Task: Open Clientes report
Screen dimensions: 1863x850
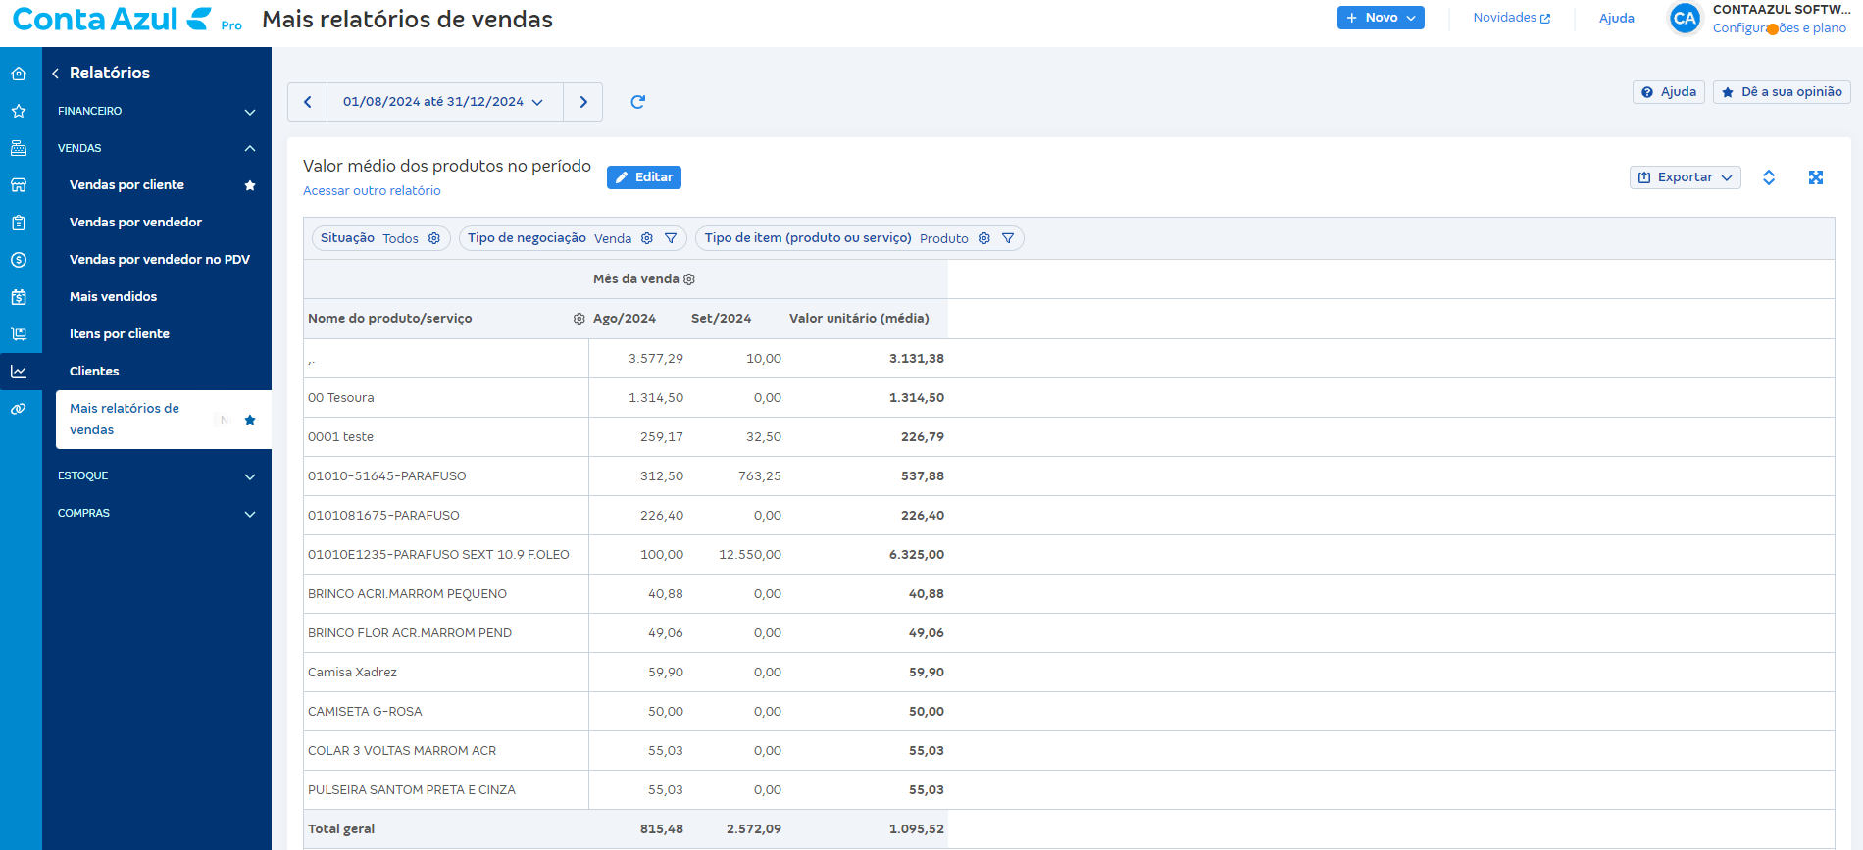Action: tap(94, 372)
